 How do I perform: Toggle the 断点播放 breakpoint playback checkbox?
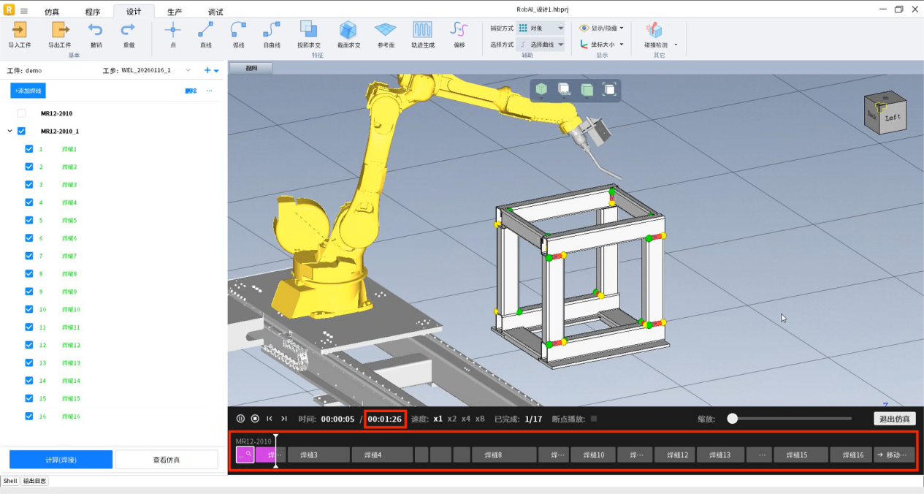[594, 419]
